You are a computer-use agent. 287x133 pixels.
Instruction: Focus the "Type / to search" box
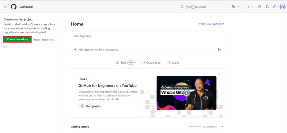click(204, 7)
